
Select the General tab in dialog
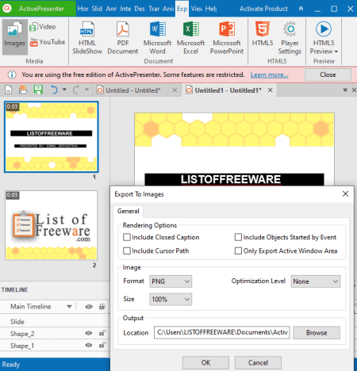click(x=129, y=211)
